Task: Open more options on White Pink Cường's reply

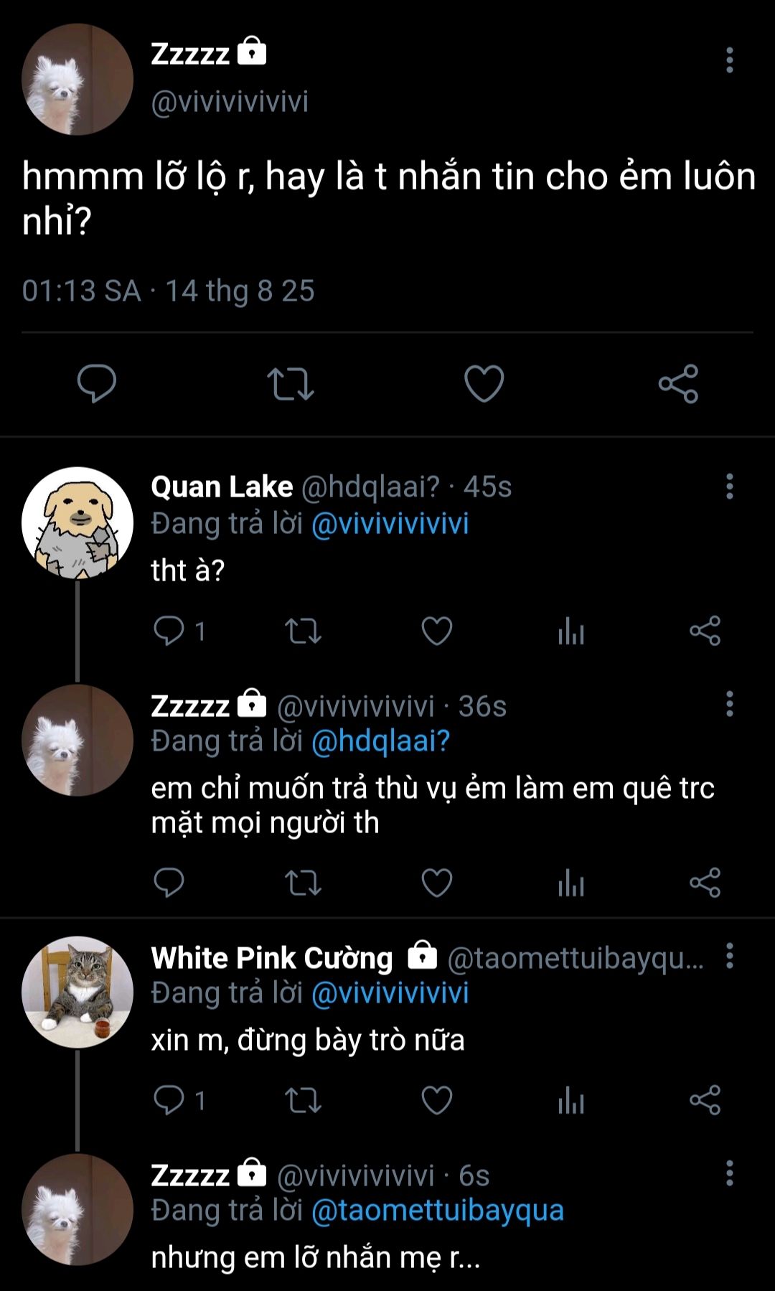Action: 729,956
